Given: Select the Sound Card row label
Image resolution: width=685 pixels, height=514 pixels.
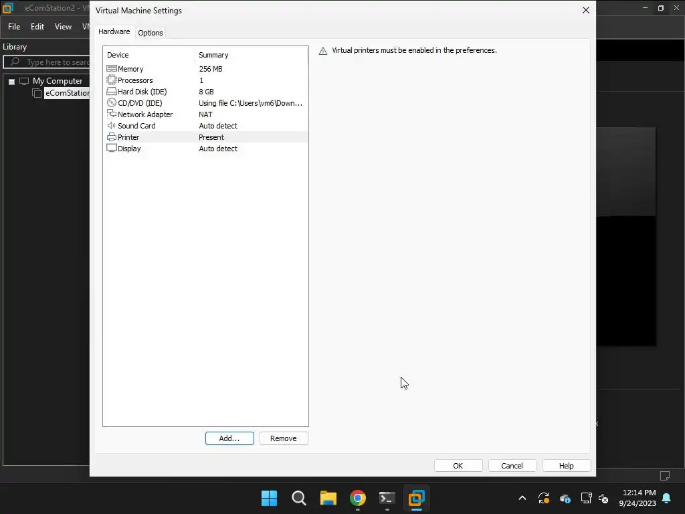Looking at the screenshot, I should coord(136,126).
